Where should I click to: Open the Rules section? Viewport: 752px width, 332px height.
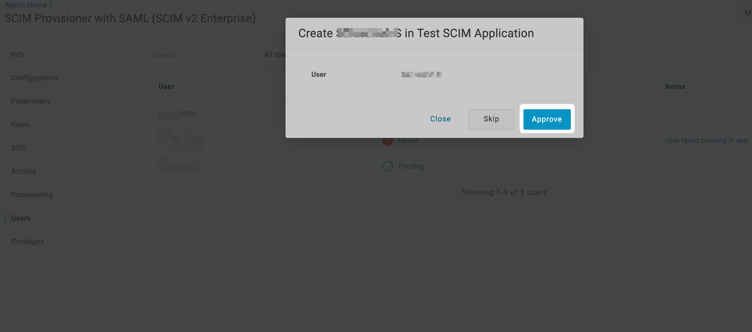(20, 124)
